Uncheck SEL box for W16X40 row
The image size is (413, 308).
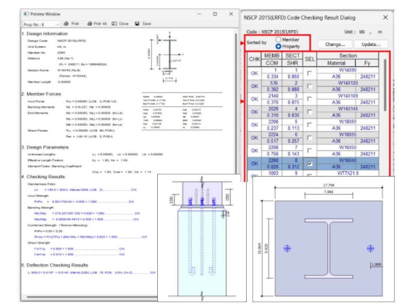(309, 164)
